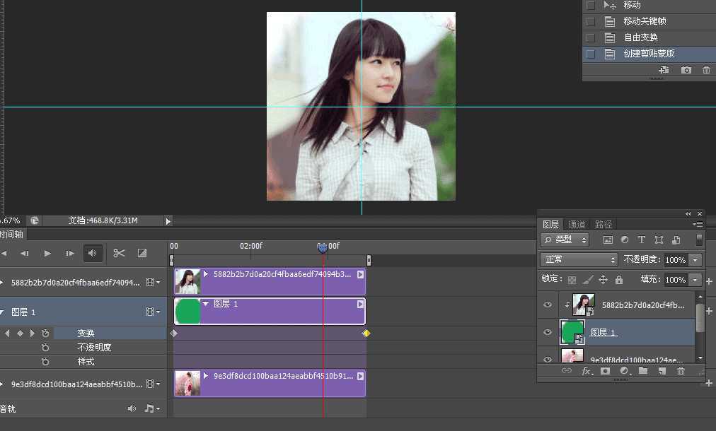716x431 pixels.
Task: Select the text layer filter icon
Action: coord(642,240)
